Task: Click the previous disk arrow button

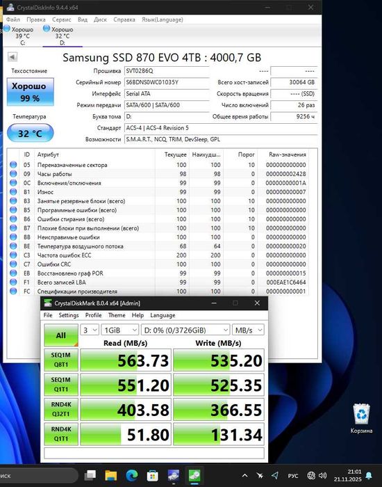Action: click(12, 57)
